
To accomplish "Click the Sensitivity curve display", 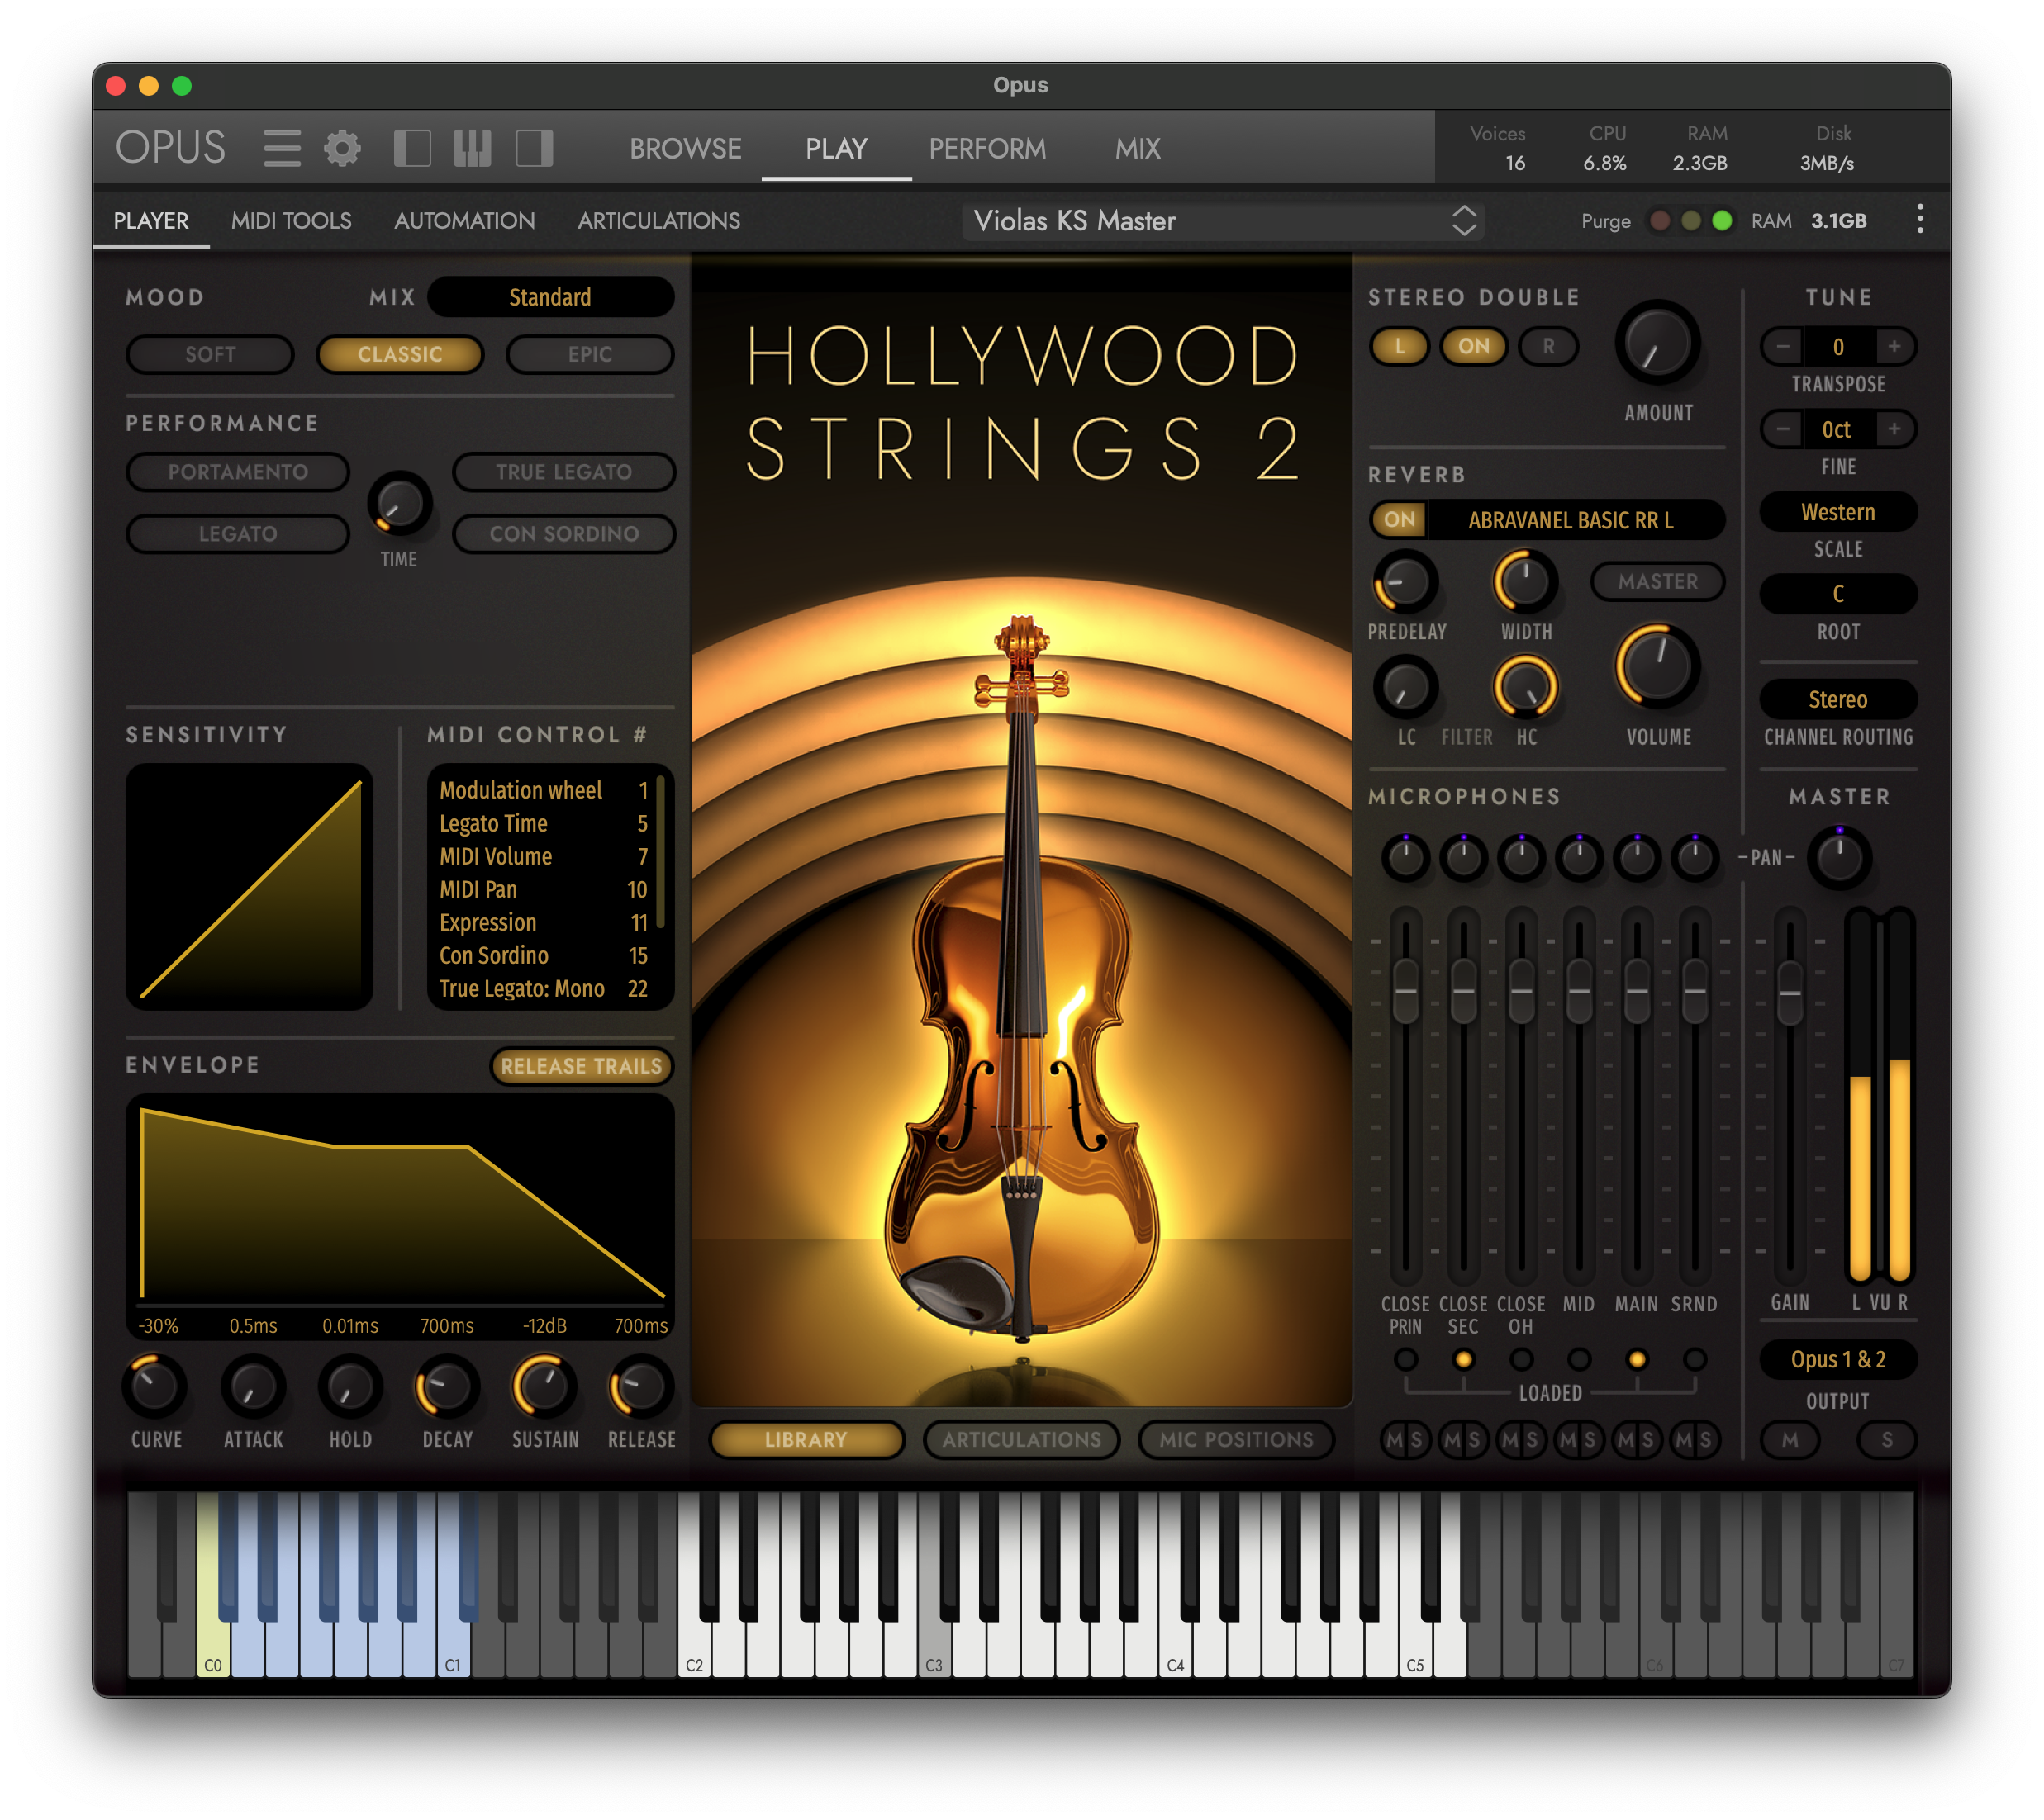I will pos(250,886).
